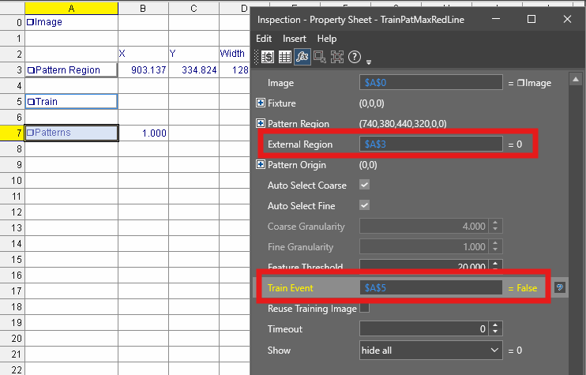Image resolution: width=586 pixels, height=375 pixels.
Task: Increase the Timeout value with up arrow
Action: (495, 325)
